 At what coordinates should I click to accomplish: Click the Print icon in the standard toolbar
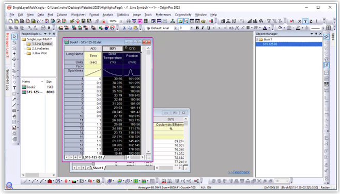pos(129,21)
